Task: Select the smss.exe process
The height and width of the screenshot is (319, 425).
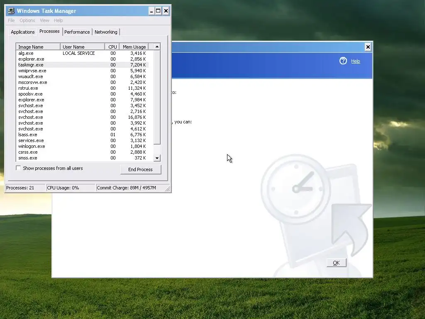Action: [83, 158]
